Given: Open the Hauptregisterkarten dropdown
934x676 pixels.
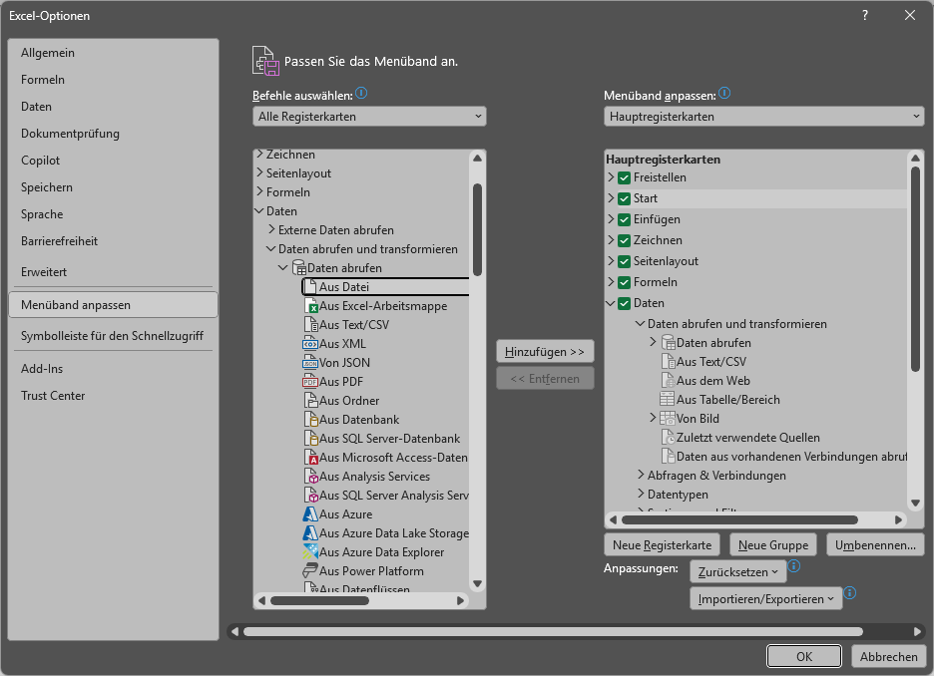Looking at the screenshot, I should coord(763,117).
